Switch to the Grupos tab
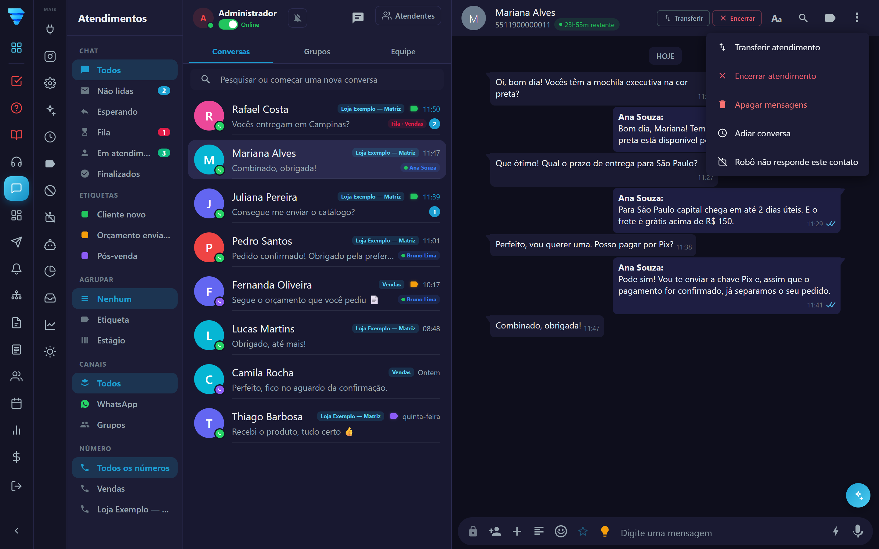Image resolution: width=879 pixels, height=549 pixels. [x=317, y=52]
